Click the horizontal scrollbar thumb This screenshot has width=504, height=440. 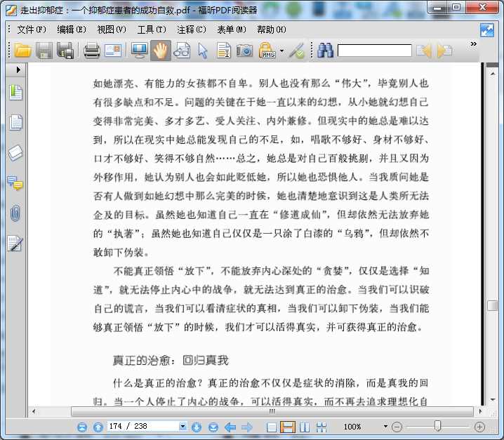pyautogui.click(x=272, y=411)
